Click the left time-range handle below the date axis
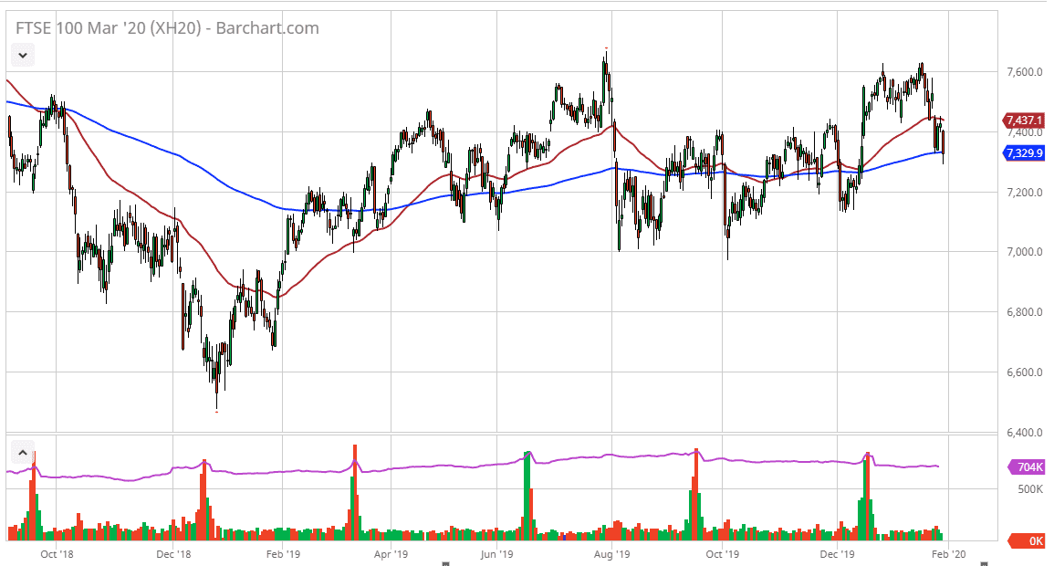This screenshot has height=566, width=1054. click(445, 563)
